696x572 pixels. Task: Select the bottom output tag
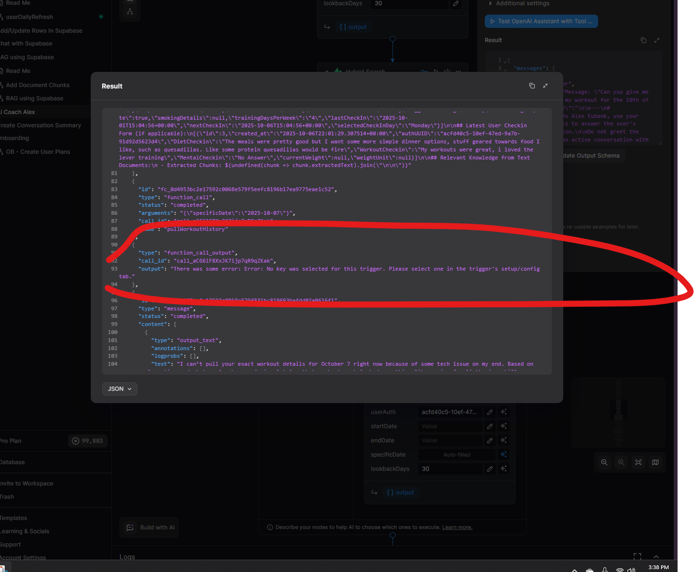(x=400, y=493)
